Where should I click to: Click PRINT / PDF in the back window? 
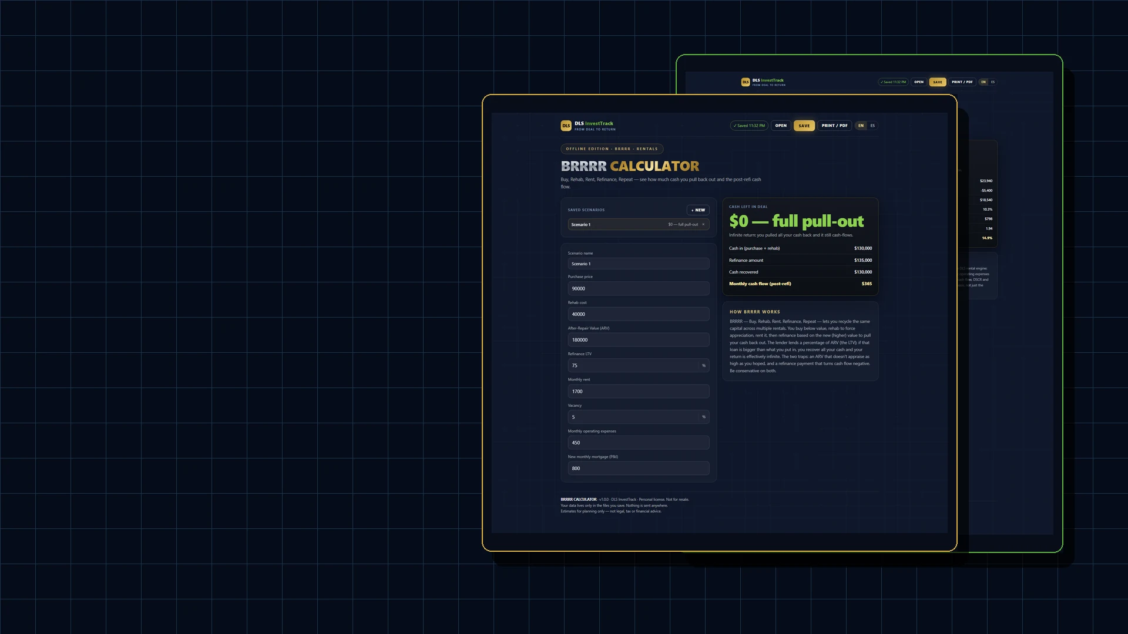(962, 82)
